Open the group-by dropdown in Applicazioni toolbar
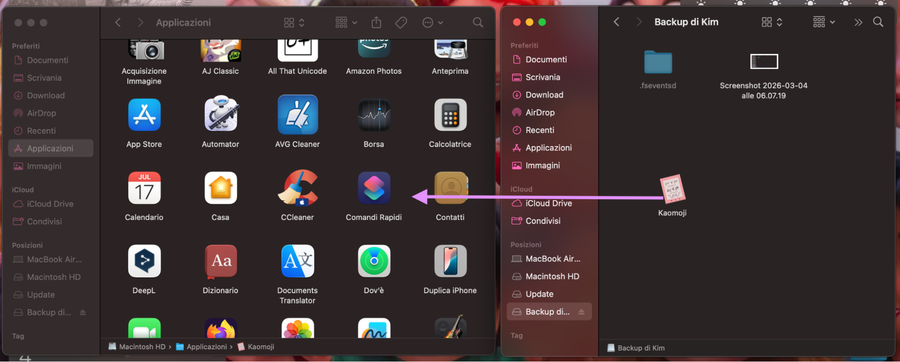Screen dimensions: 900x362 (x=346, y=22)
